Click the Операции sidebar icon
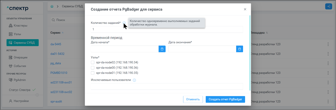 pyautogui.click(x=11, y=57)
